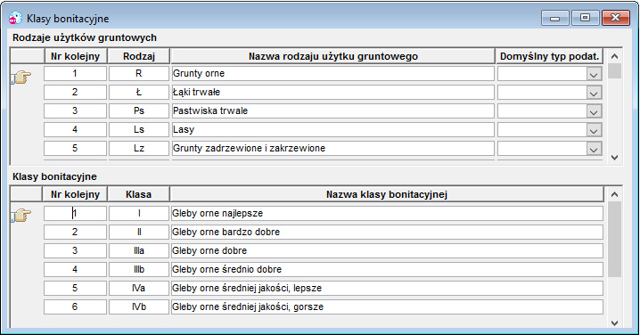Screen dimensions: 640x335
Task: Select Gleby orne średniej jakości, gorsze field
Action: coord(387,307)
